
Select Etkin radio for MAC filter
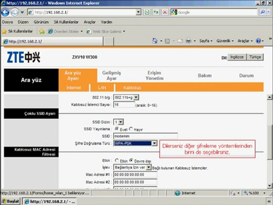click(x=117, y=160)
